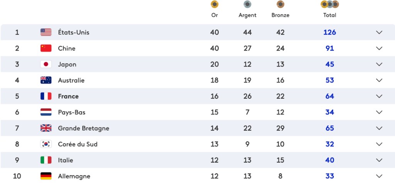This screenshot has width=395, height=183.
Task: Click the Australia flag icon
Action: tap(46, 81)
